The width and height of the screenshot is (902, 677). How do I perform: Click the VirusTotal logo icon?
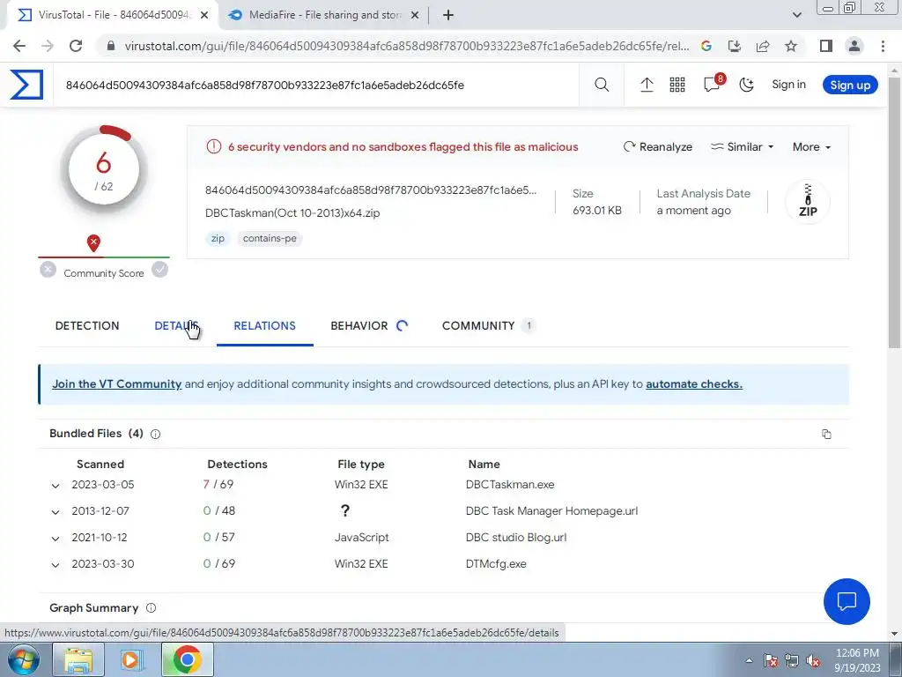coord(26,85)
